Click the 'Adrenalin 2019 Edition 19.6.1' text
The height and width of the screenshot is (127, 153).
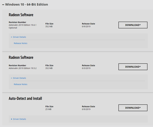coord(23,25)
